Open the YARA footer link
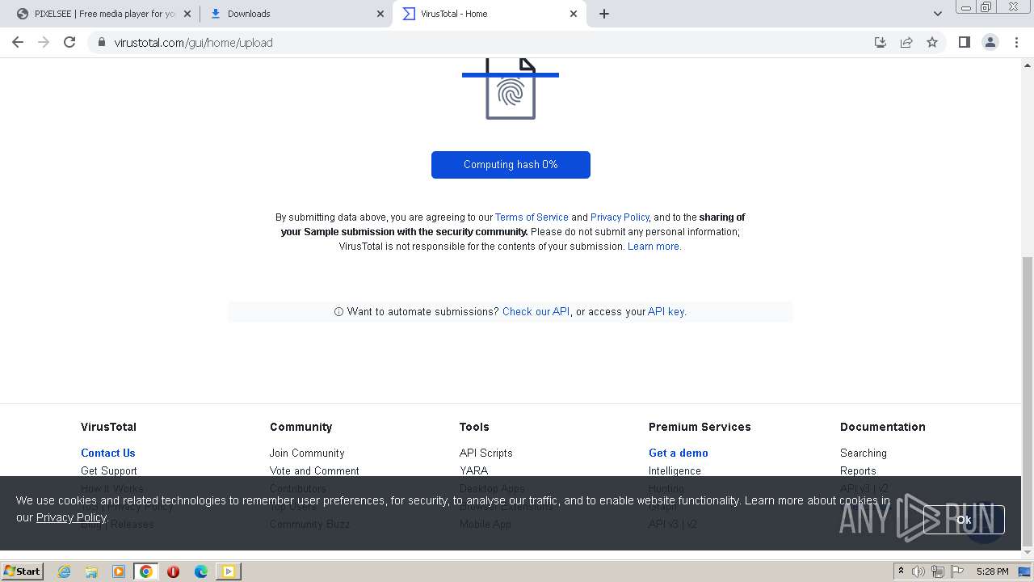1034x582 pixels. [474, 471]
